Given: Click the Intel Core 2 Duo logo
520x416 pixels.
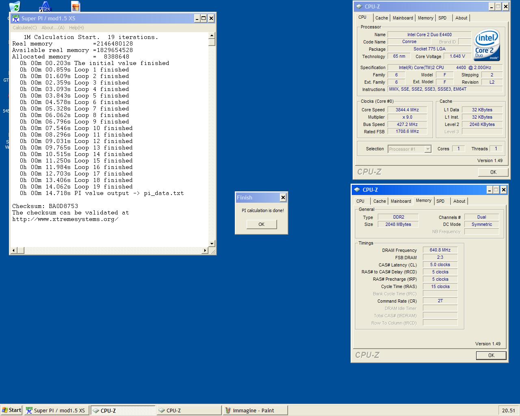Looking at the screenshot, I should coord(487,45).
